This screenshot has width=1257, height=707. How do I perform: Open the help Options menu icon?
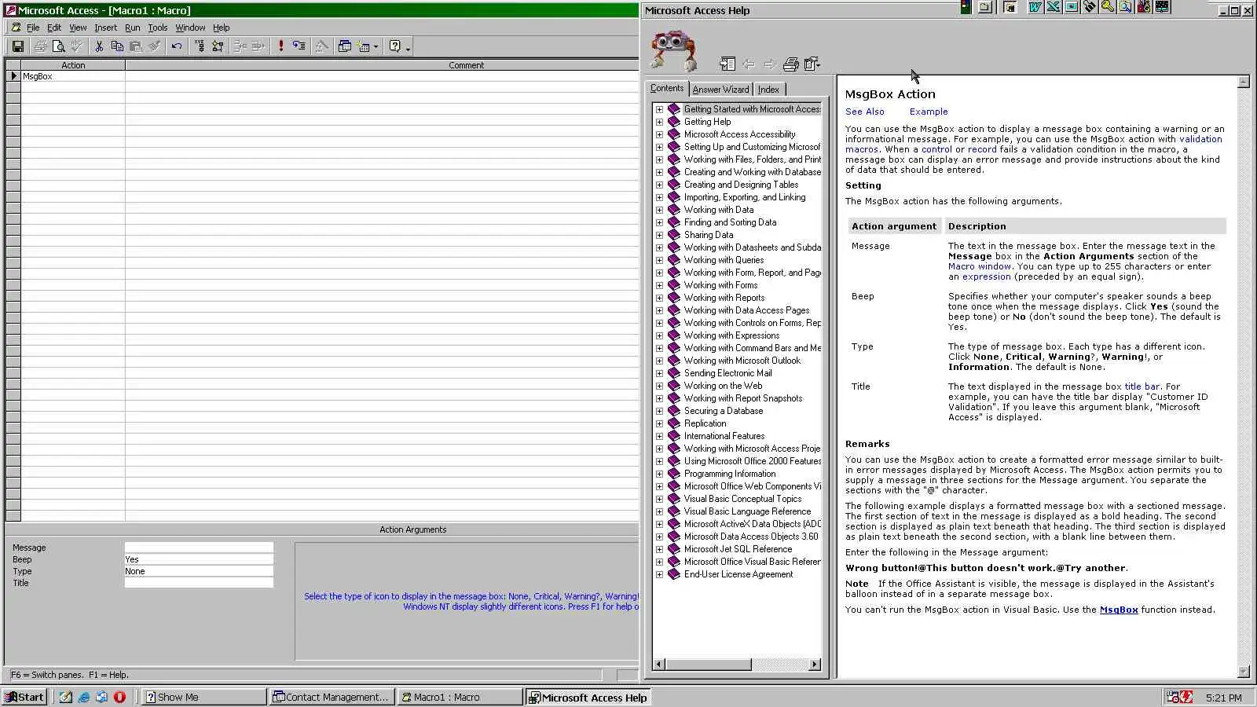[812, 64]
